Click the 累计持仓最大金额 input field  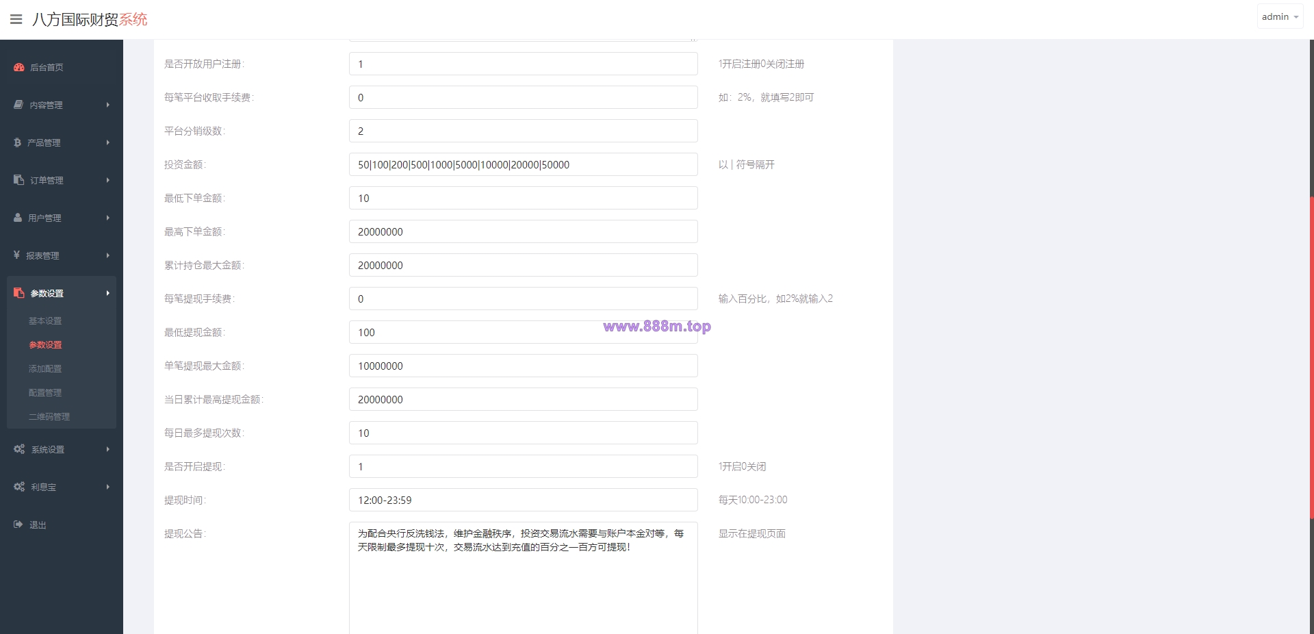(x=524, y=265)
